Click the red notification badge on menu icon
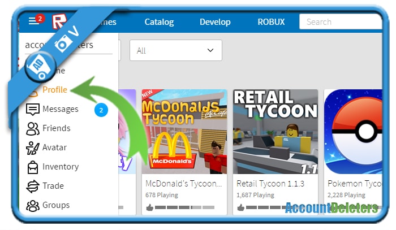The image size is (396, 230). point(40,19)
